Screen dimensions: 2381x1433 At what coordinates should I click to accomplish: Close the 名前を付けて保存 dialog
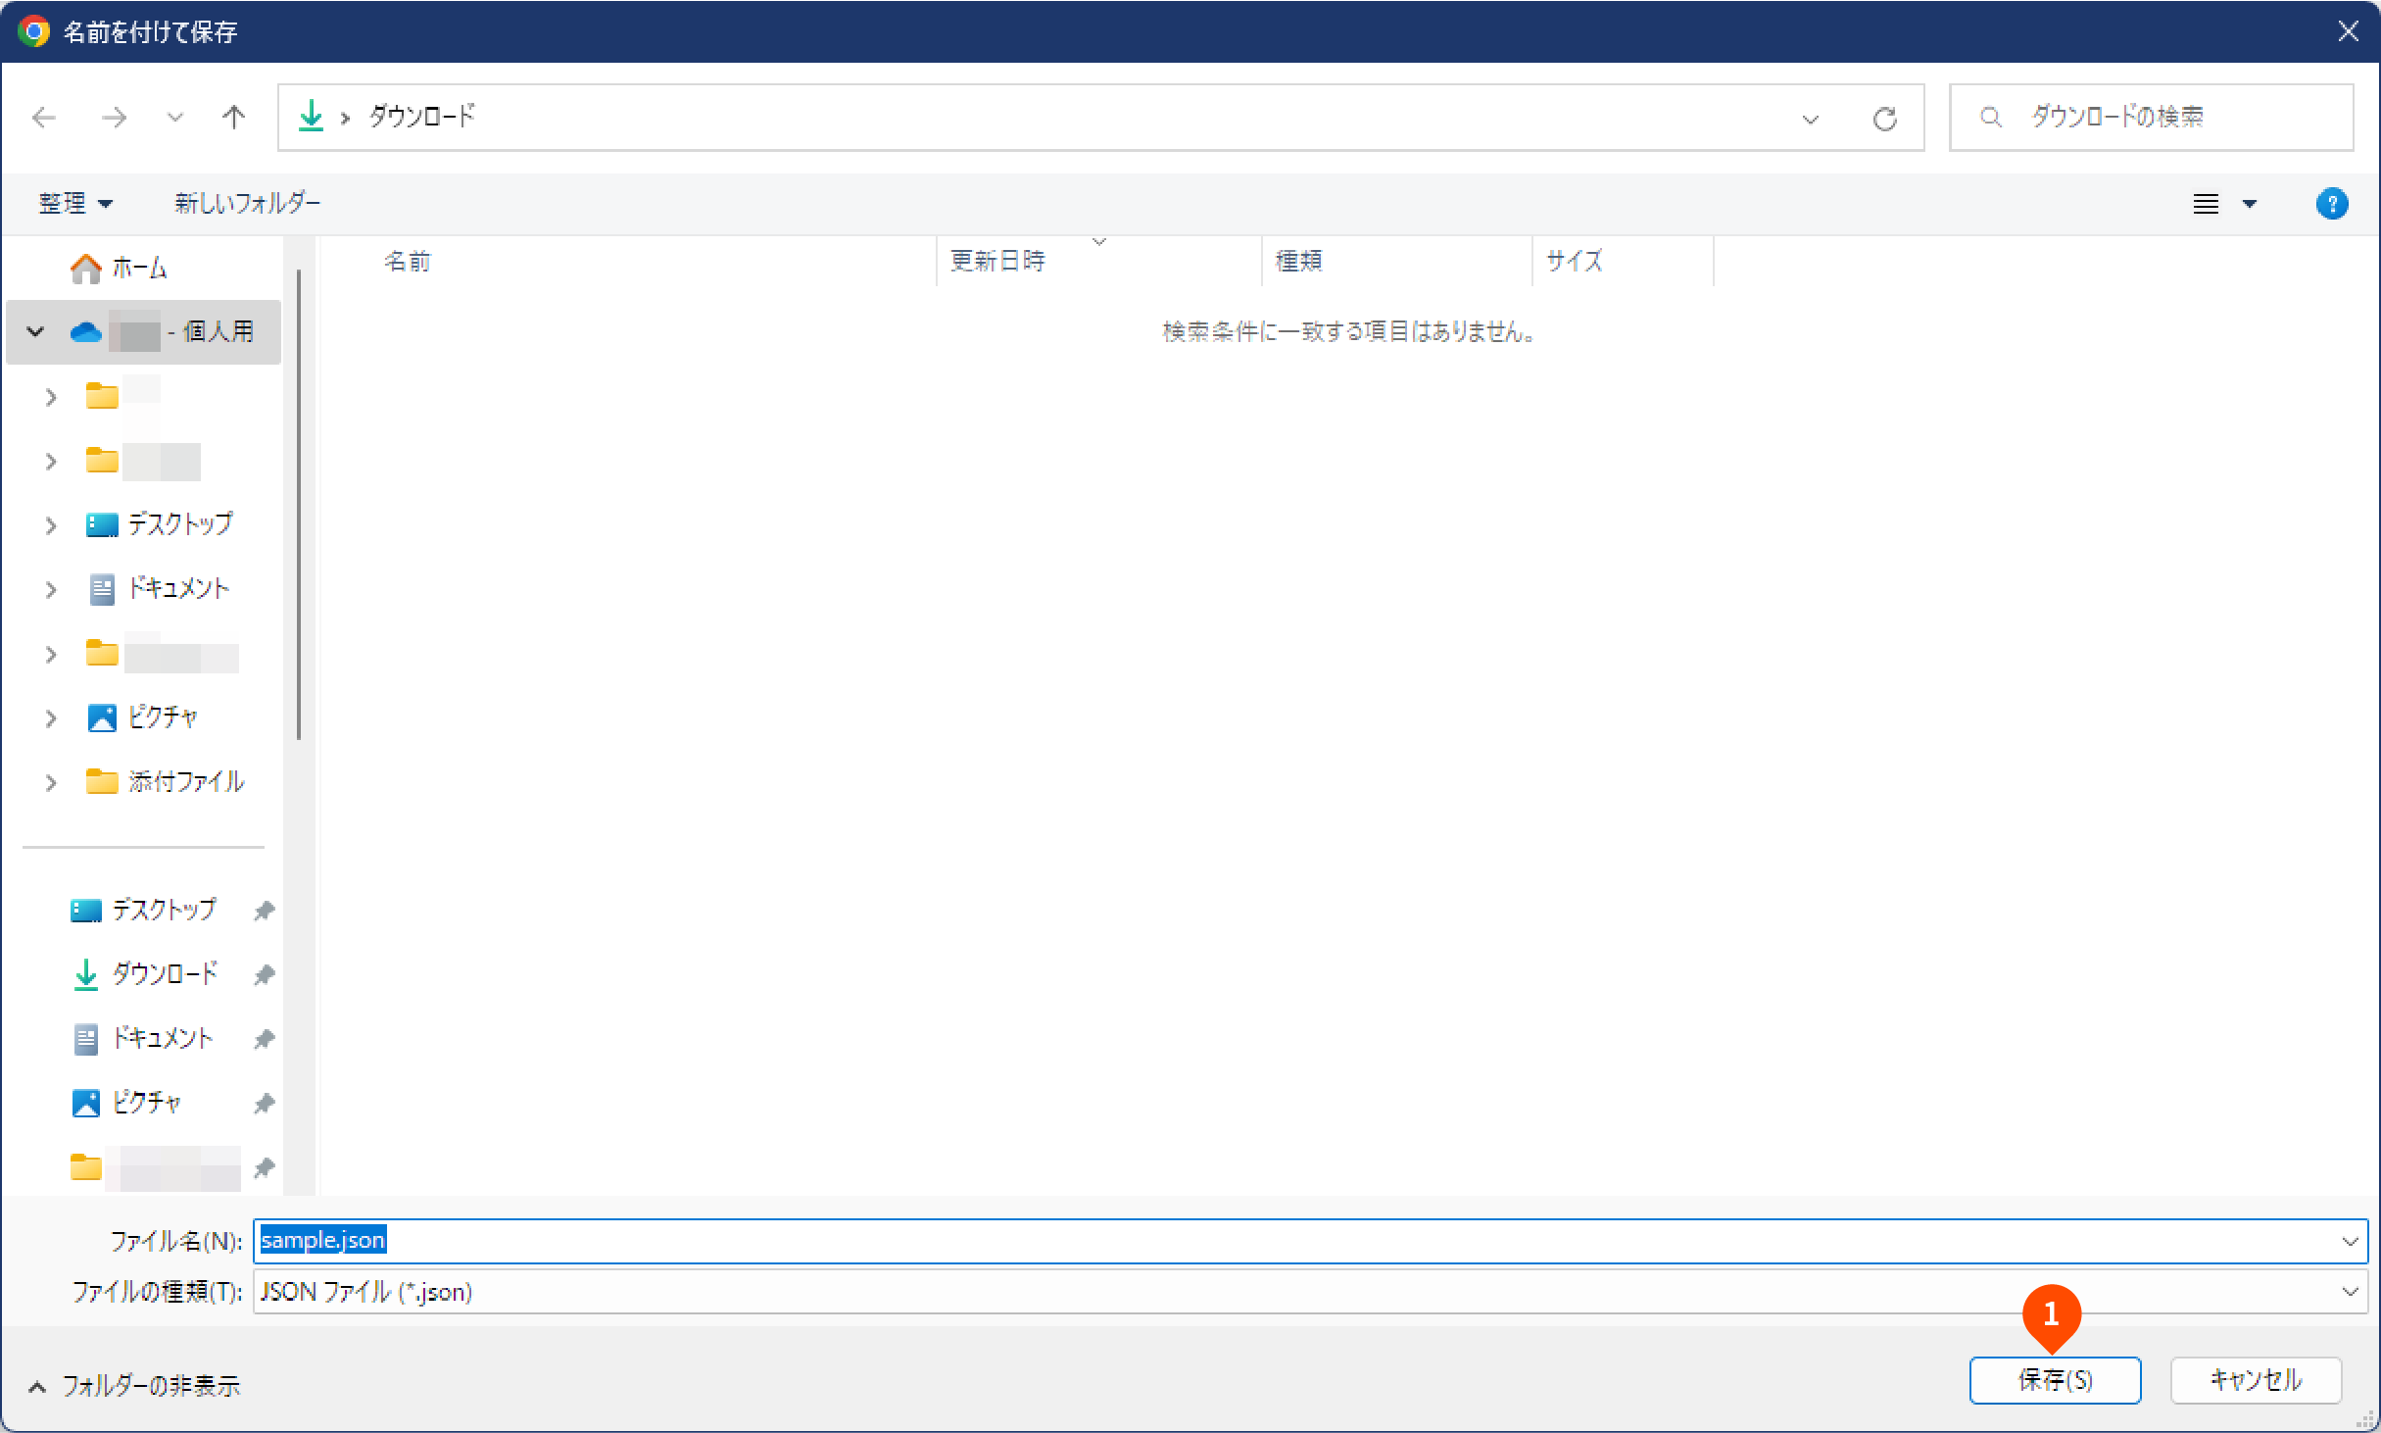[x=2348, y=31]
